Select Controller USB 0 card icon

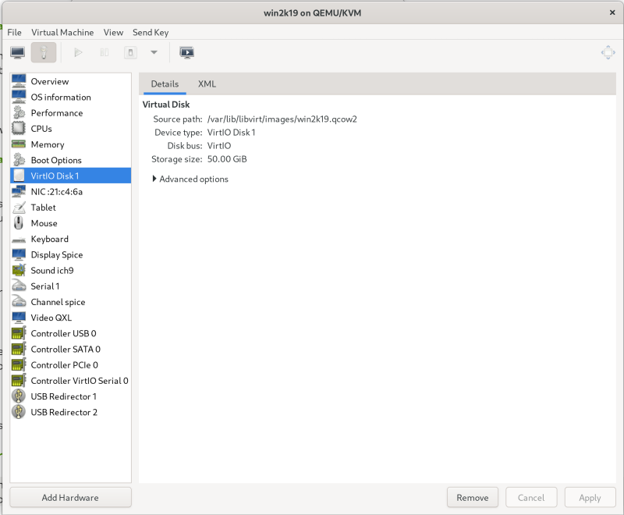click(19, 333)
